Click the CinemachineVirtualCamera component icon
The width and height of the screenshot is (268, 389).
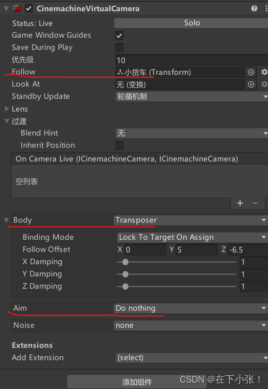[17, 9]
